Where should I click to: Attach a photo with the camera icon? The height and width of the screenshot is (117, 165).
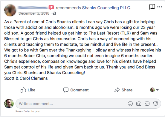click(x=139, y=104)
